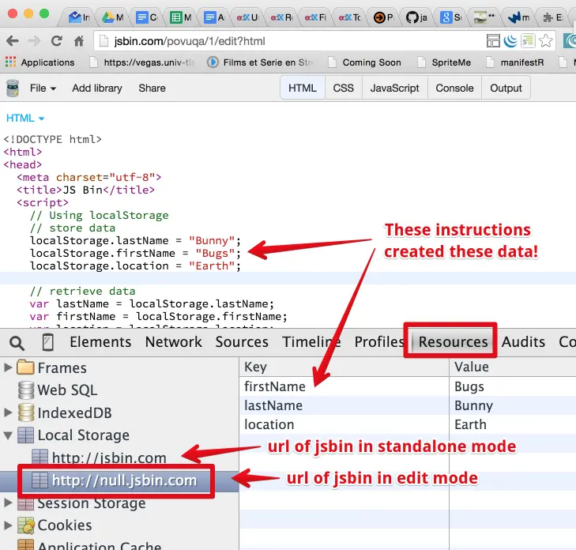576x550 pixels.
Task: Click the browser forward arrow
Action: click(34, 41)
